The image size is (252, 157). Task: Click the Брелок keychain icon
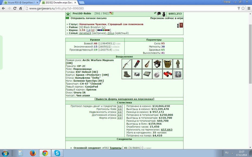tap(157, 74)
